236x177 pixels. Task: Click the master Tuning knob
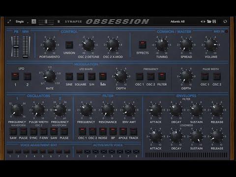pyautogui.click(x=162, y=45)
